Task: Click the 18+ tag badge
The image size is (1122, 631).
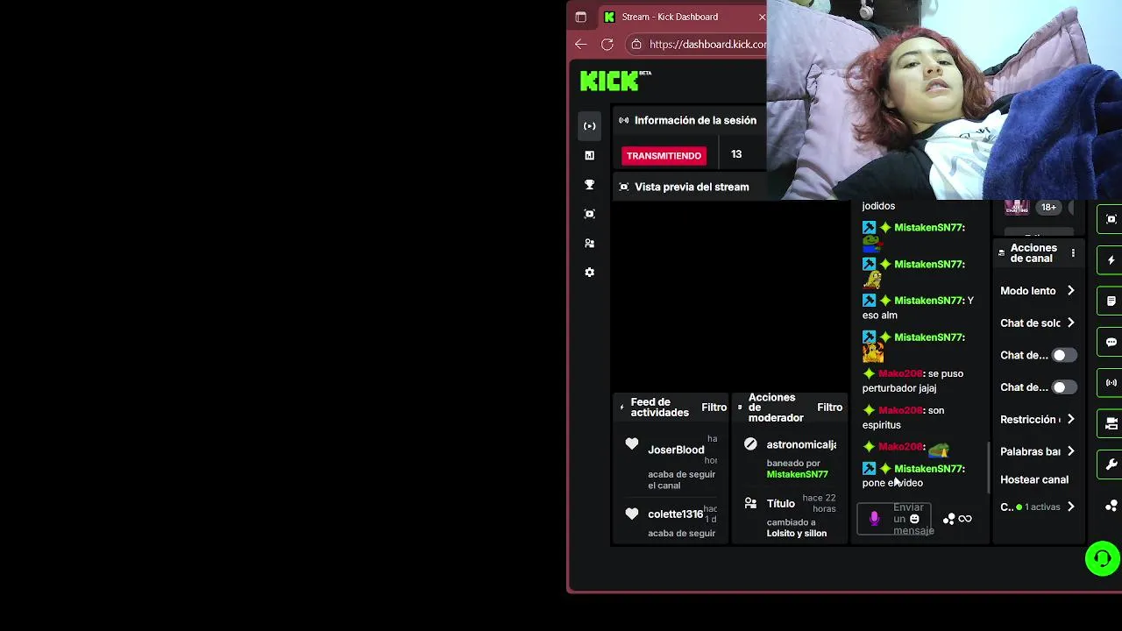Action: [x=1048, y=208]
